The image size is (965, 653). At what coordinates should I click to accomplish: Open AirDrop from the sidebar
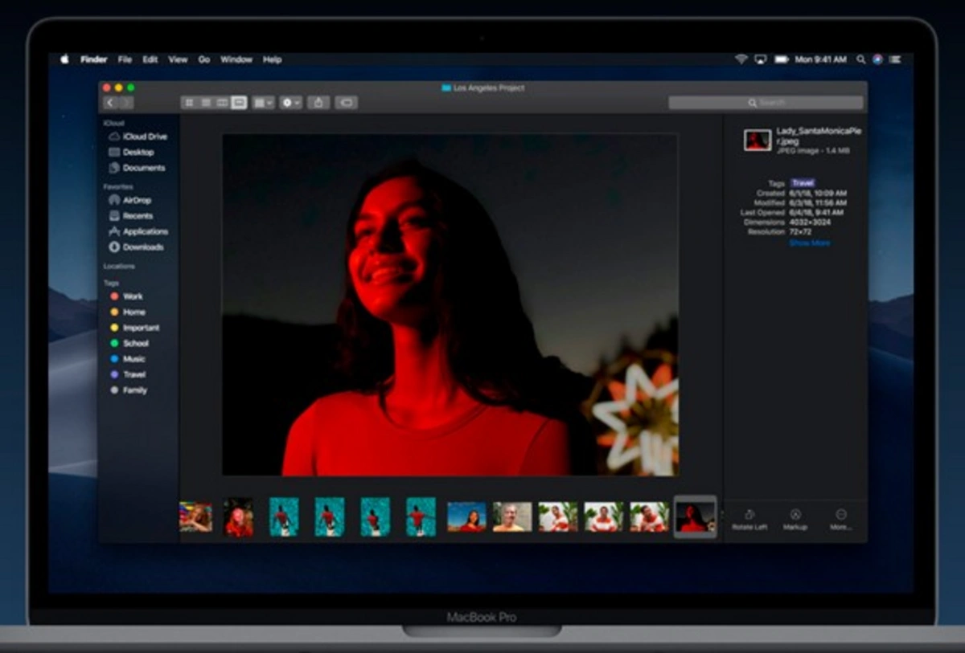coord(136,200)
